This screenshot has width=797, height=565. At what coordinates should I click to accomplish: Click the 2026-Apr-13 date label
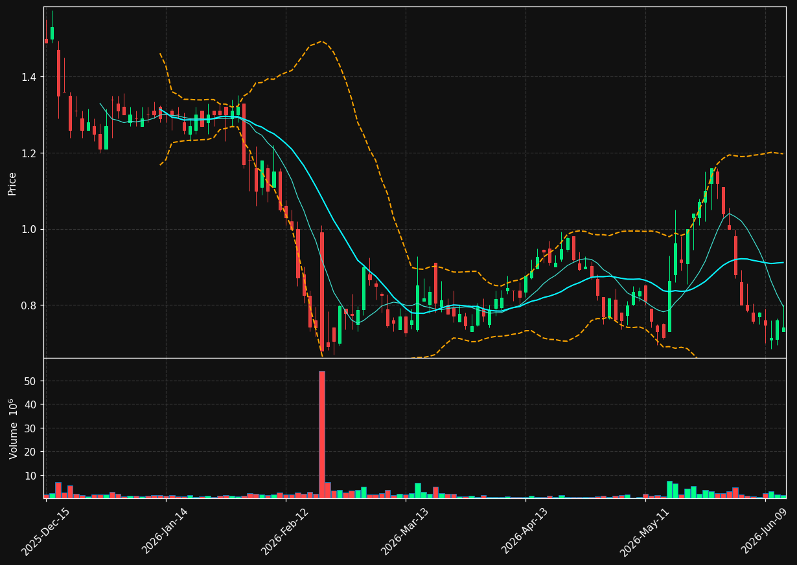525,531
